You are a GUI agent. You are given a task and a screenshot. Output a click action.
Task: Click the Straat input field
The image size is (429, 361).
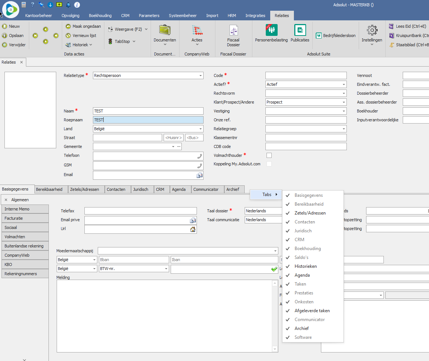[x=127, y=138]
